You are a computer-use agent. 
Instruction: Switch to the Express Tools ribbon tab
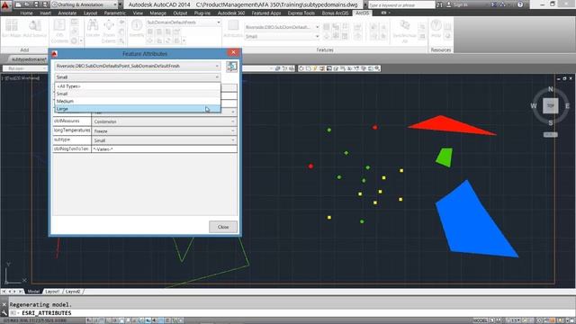point(301,13)
